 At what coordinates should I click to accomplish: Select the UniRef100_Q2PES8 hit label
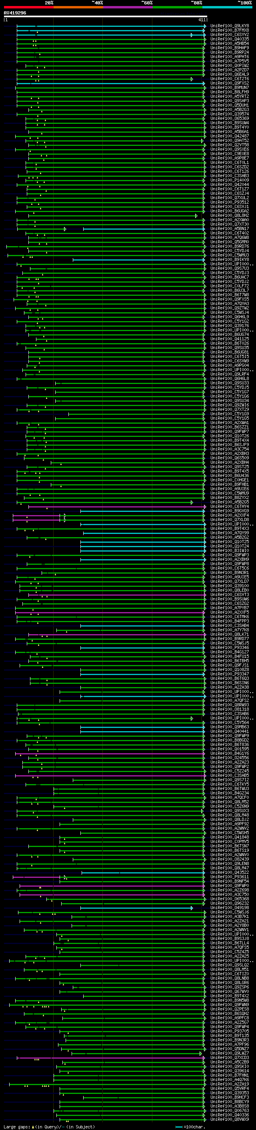coord(230,1009)
